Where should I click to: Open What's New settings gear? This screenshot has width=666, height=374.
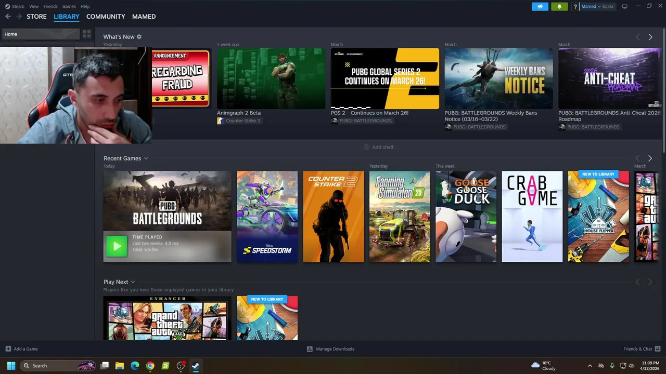139,37
